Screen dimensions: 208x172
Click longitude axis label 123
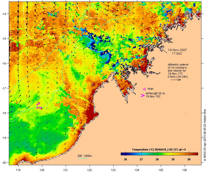click(113, 170)
